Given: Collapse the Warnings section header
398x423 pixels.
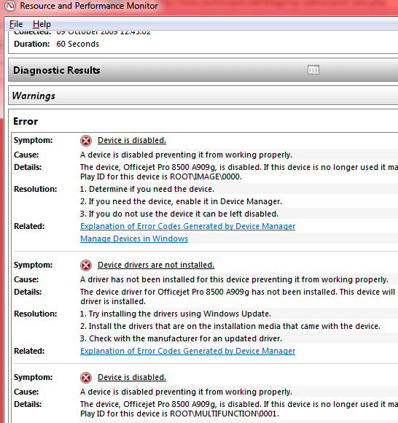Looking at the screenshot, I should (203, 96).
